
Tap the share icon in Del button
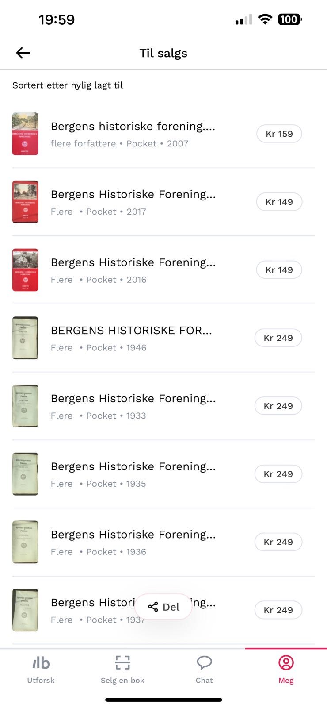coord(153,607)
